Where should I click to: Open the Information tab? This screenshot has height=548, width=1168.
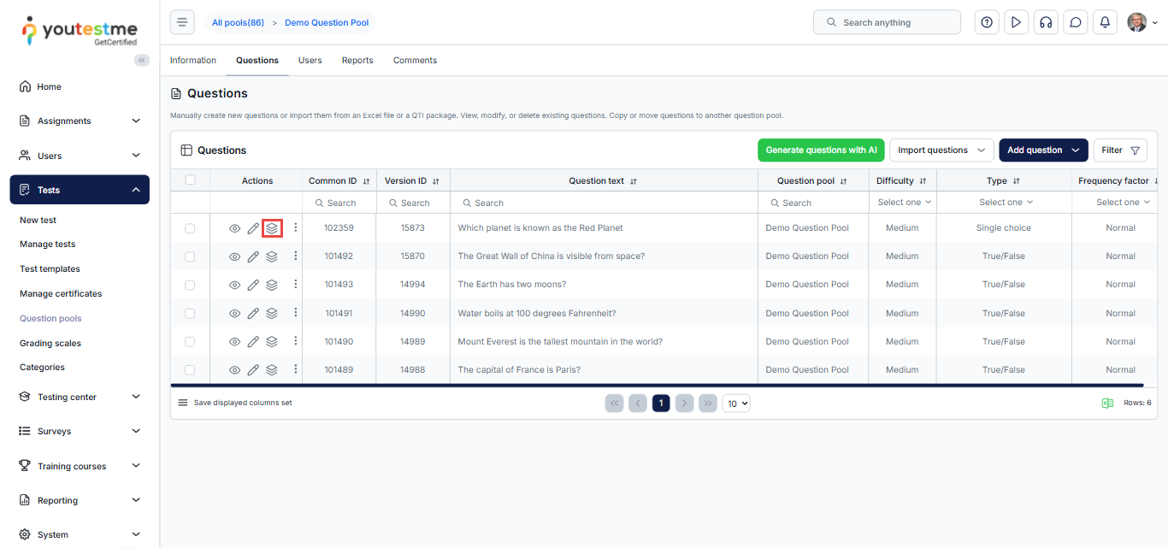click(193, 61)
